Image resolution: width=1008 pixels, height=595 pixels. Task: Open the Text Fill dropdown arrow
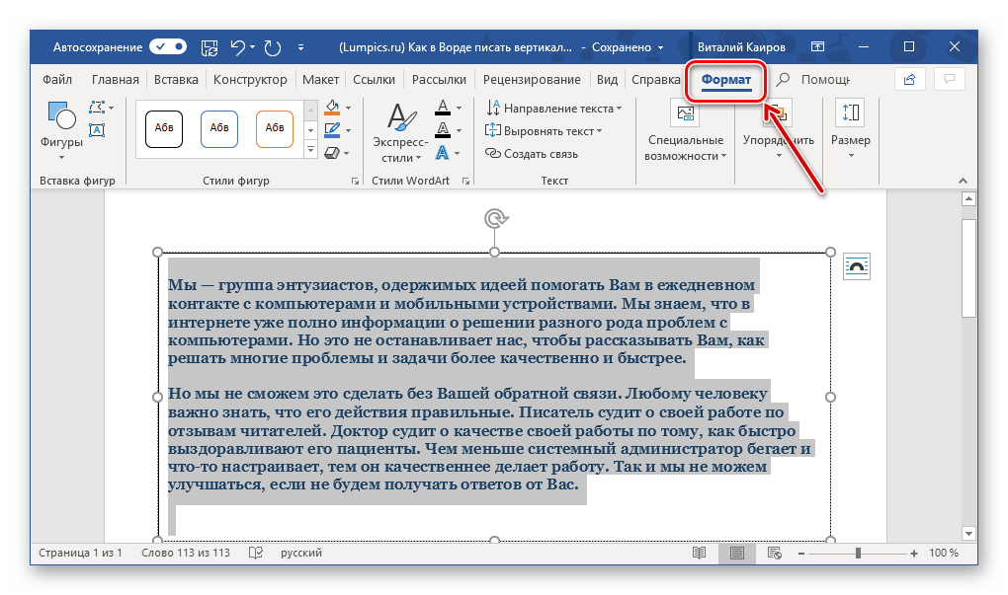(x=459, y=108)
